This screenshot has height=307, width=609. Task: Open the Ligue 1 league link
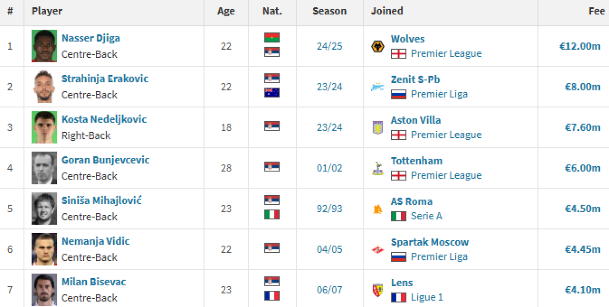427,297
